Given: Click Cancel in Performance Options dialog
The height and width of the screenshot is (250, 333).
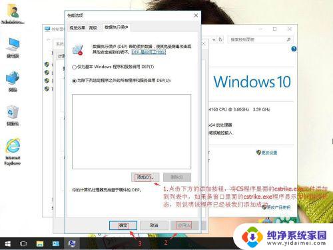Looking at the screenshot, I should click(x=154, y=225).
